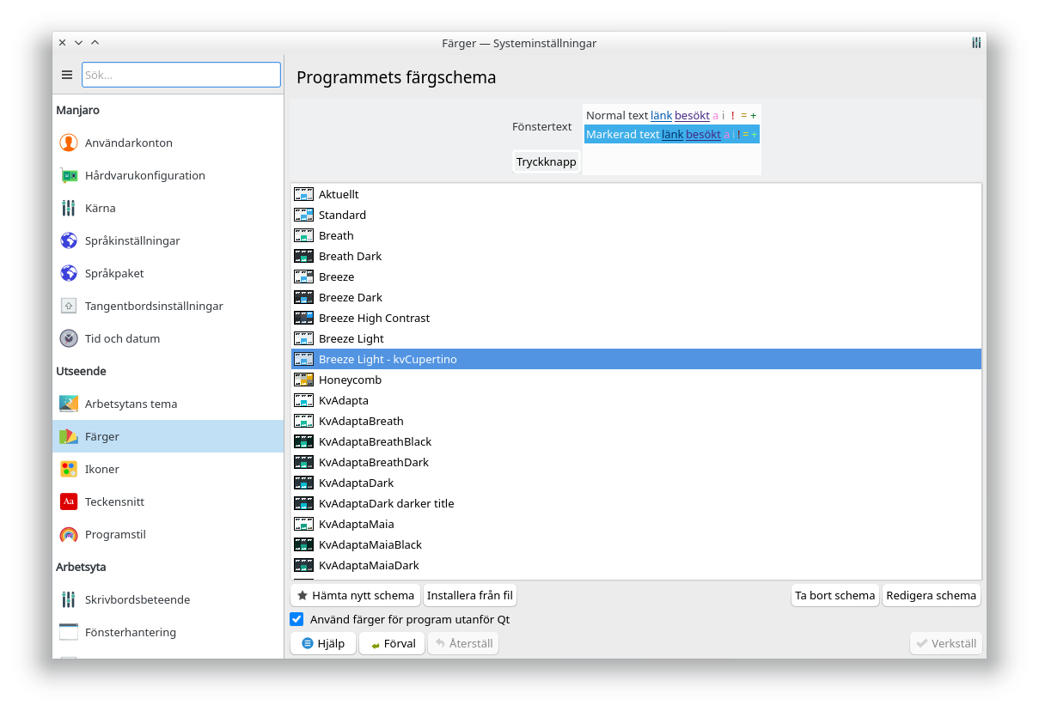
Task: Click Ta bort schema button
Action: click(835, 595)
